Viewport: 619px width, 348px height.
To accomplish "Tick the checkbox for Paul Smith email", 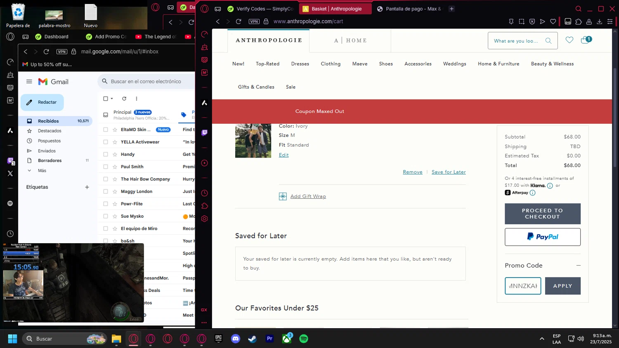I will 106,167.
